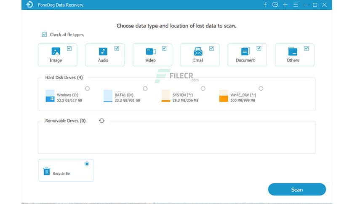
Task: Click the 'Hard Disk Drives (4)' heading
Action: tap(64, 78)
